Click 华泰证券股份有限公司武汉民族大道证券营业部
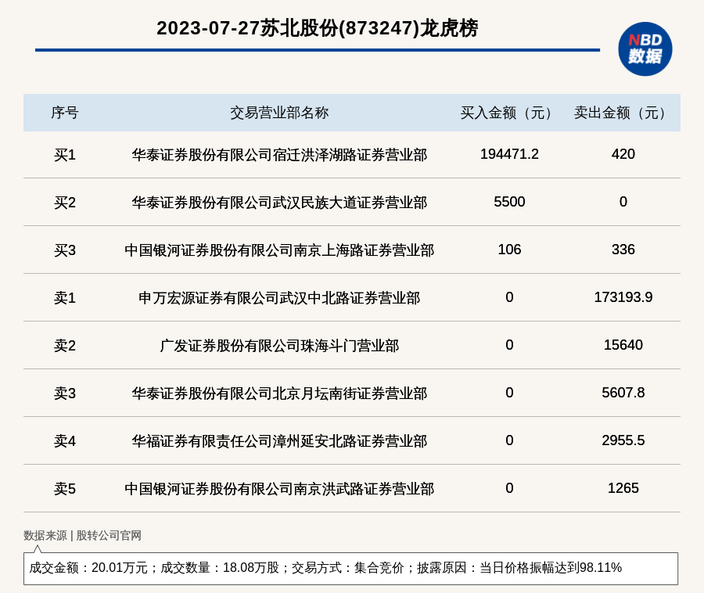Screen dimensions: 704x593 point(279,203)
